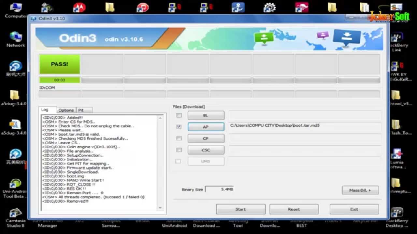Click the AP file button
The width and height of the screenshot is (417, 234).
tap(206, 127)
